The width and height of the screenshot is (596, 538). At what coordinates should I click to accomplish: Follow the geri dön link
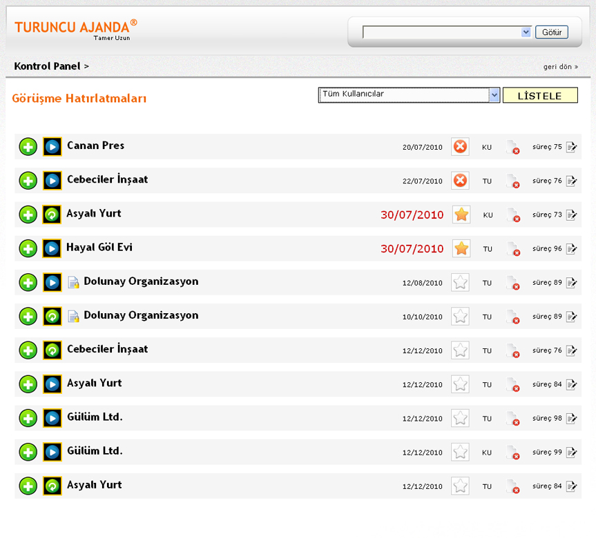560,67
